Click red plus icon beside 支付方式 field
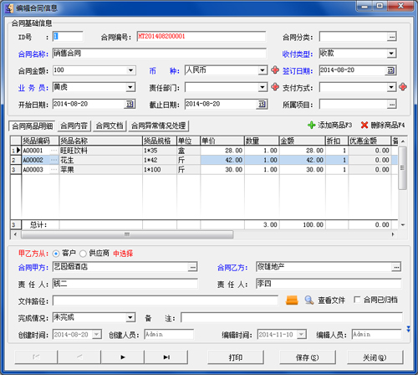418x375 pixels. pos(403,87)
